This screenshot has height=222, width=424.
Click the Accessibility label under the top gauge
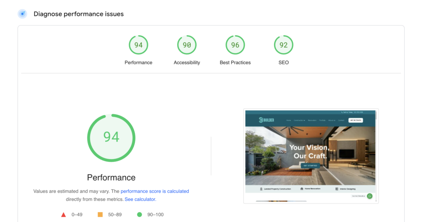coord(187,63)
